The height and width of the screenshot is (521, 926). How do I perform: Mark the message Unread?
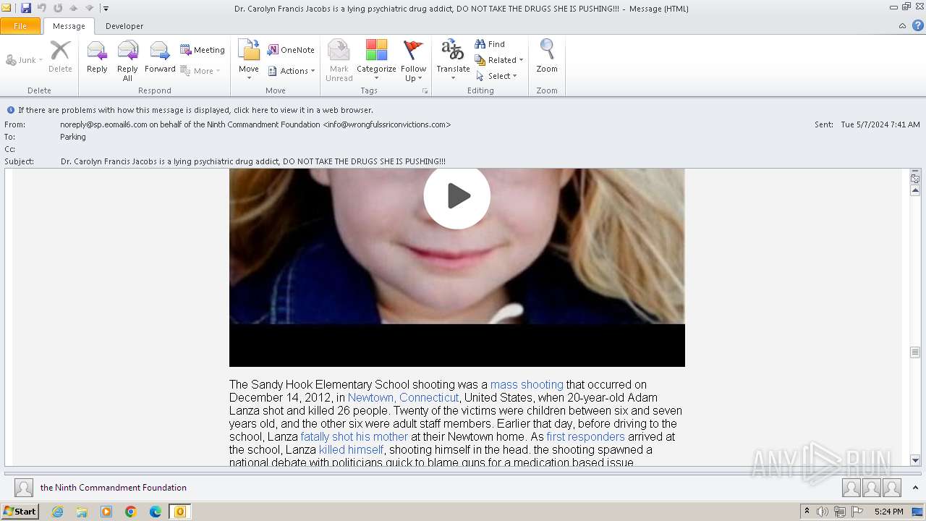click(x=339, y=61)
